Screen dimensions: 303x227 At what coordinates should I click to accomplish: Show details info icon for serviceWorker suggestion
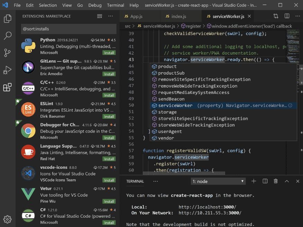click(x=290, y=105)
